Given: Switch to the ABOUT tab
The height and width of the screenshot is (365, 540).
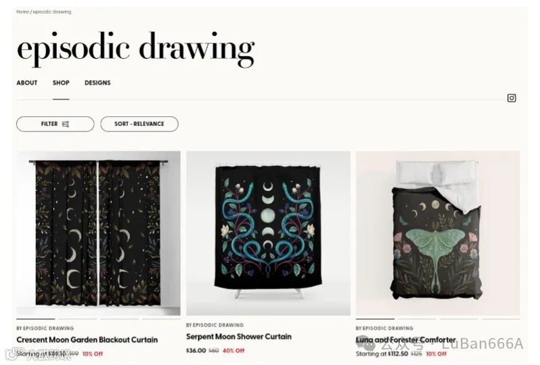Looking at the screenshot, I should click(27, 83).
